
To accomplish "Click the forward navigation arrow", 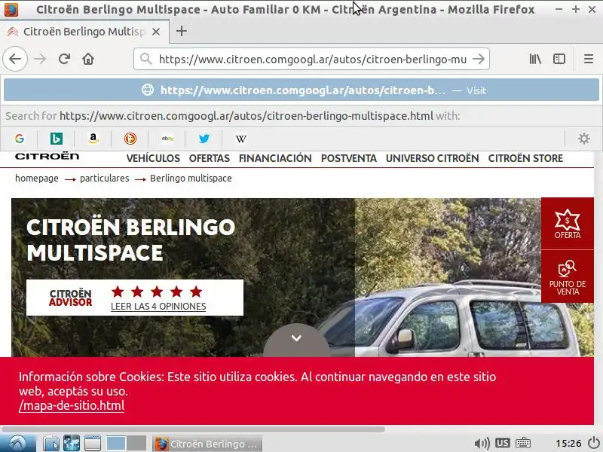I will [x=40, y=59].
